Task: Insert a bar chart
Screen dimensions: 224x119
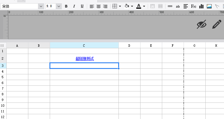Action: 201,6
